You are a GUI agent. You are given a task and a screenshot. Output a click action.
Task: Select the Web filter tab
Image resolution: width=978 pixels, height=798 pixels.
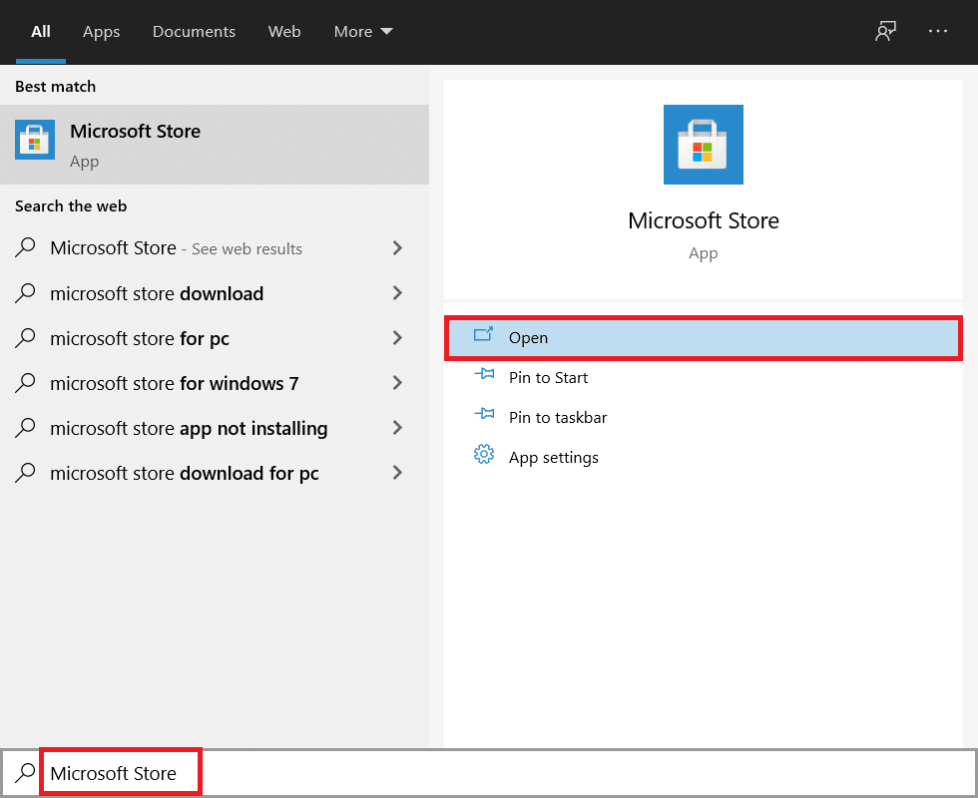(284, 32)
